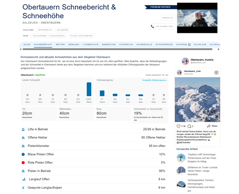Image resolution: width=239 pixels, height=194 pixels.
Task: Click the '95 km offen' value
Action: pos(157,146)
